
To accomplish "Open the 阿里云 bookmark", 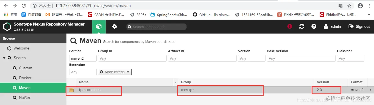I will 64,15.
